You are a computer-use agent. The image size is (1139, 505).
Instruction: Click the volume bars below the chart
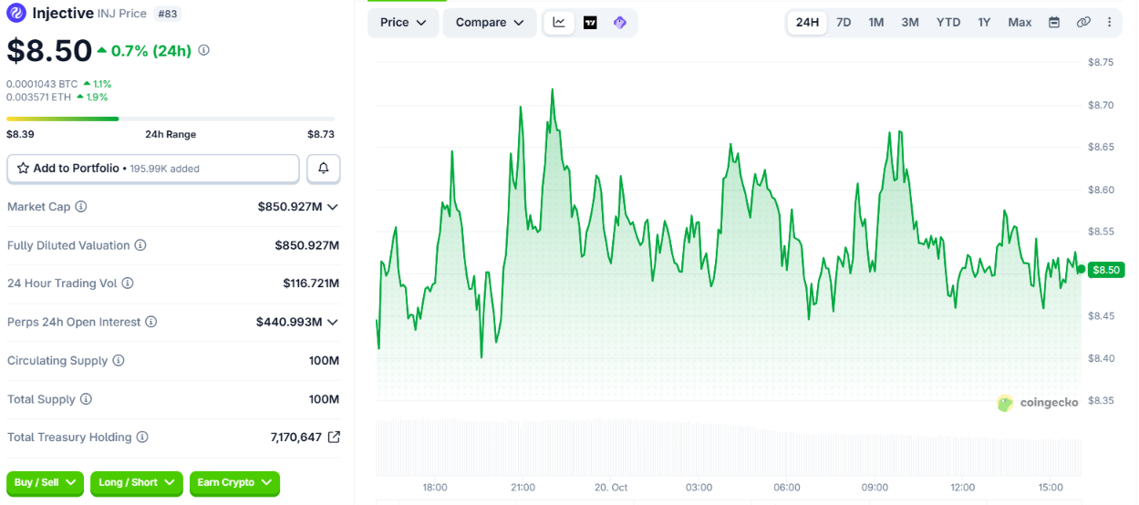coord(729,447)
